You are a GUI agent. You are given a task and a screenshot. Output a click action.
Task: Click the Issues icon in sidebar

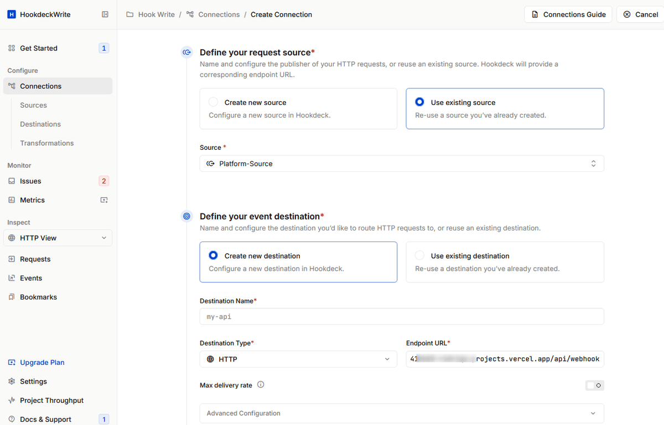click(13, 181)
